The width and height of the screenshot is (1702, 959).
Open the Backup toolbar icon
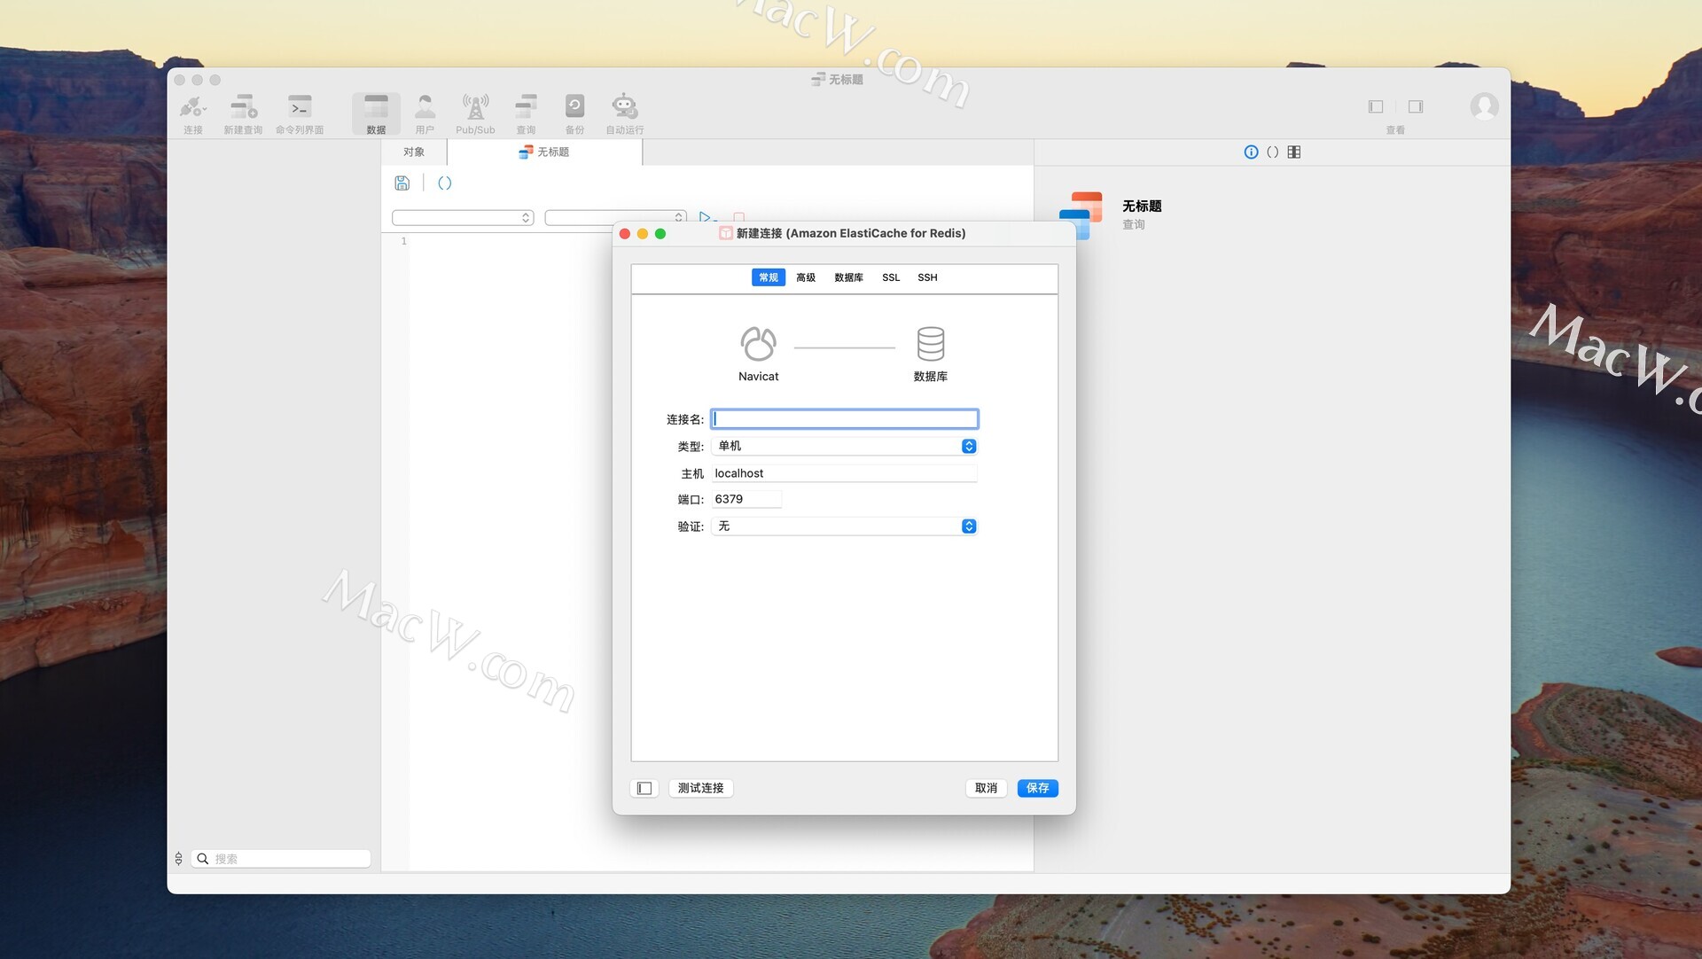coord(574,113)
